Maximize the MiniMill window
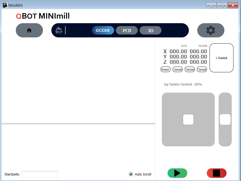 coord(222,5)
